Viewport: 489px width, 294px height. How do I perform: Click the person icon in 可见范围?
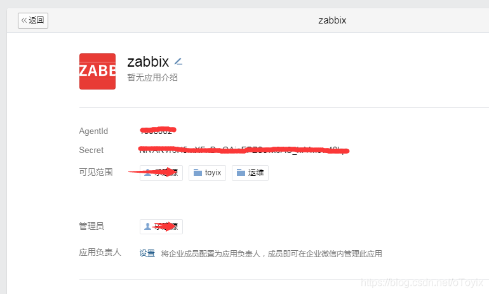point(147,173)
